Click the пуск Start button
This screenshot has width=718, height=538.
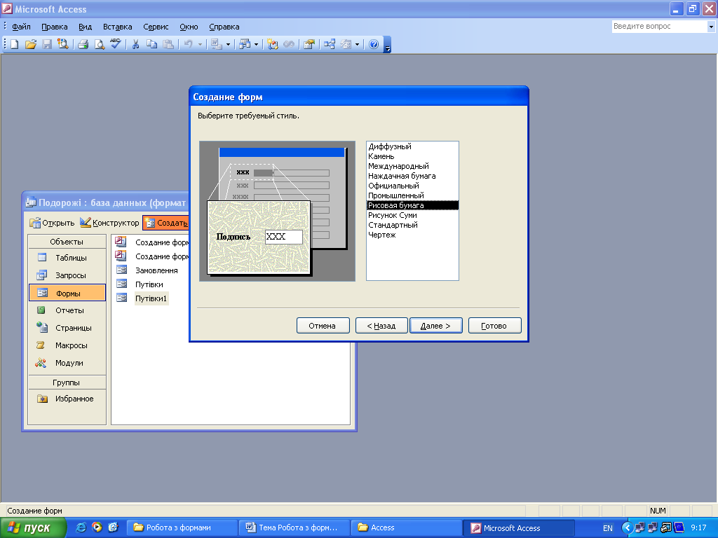[33, 528]
